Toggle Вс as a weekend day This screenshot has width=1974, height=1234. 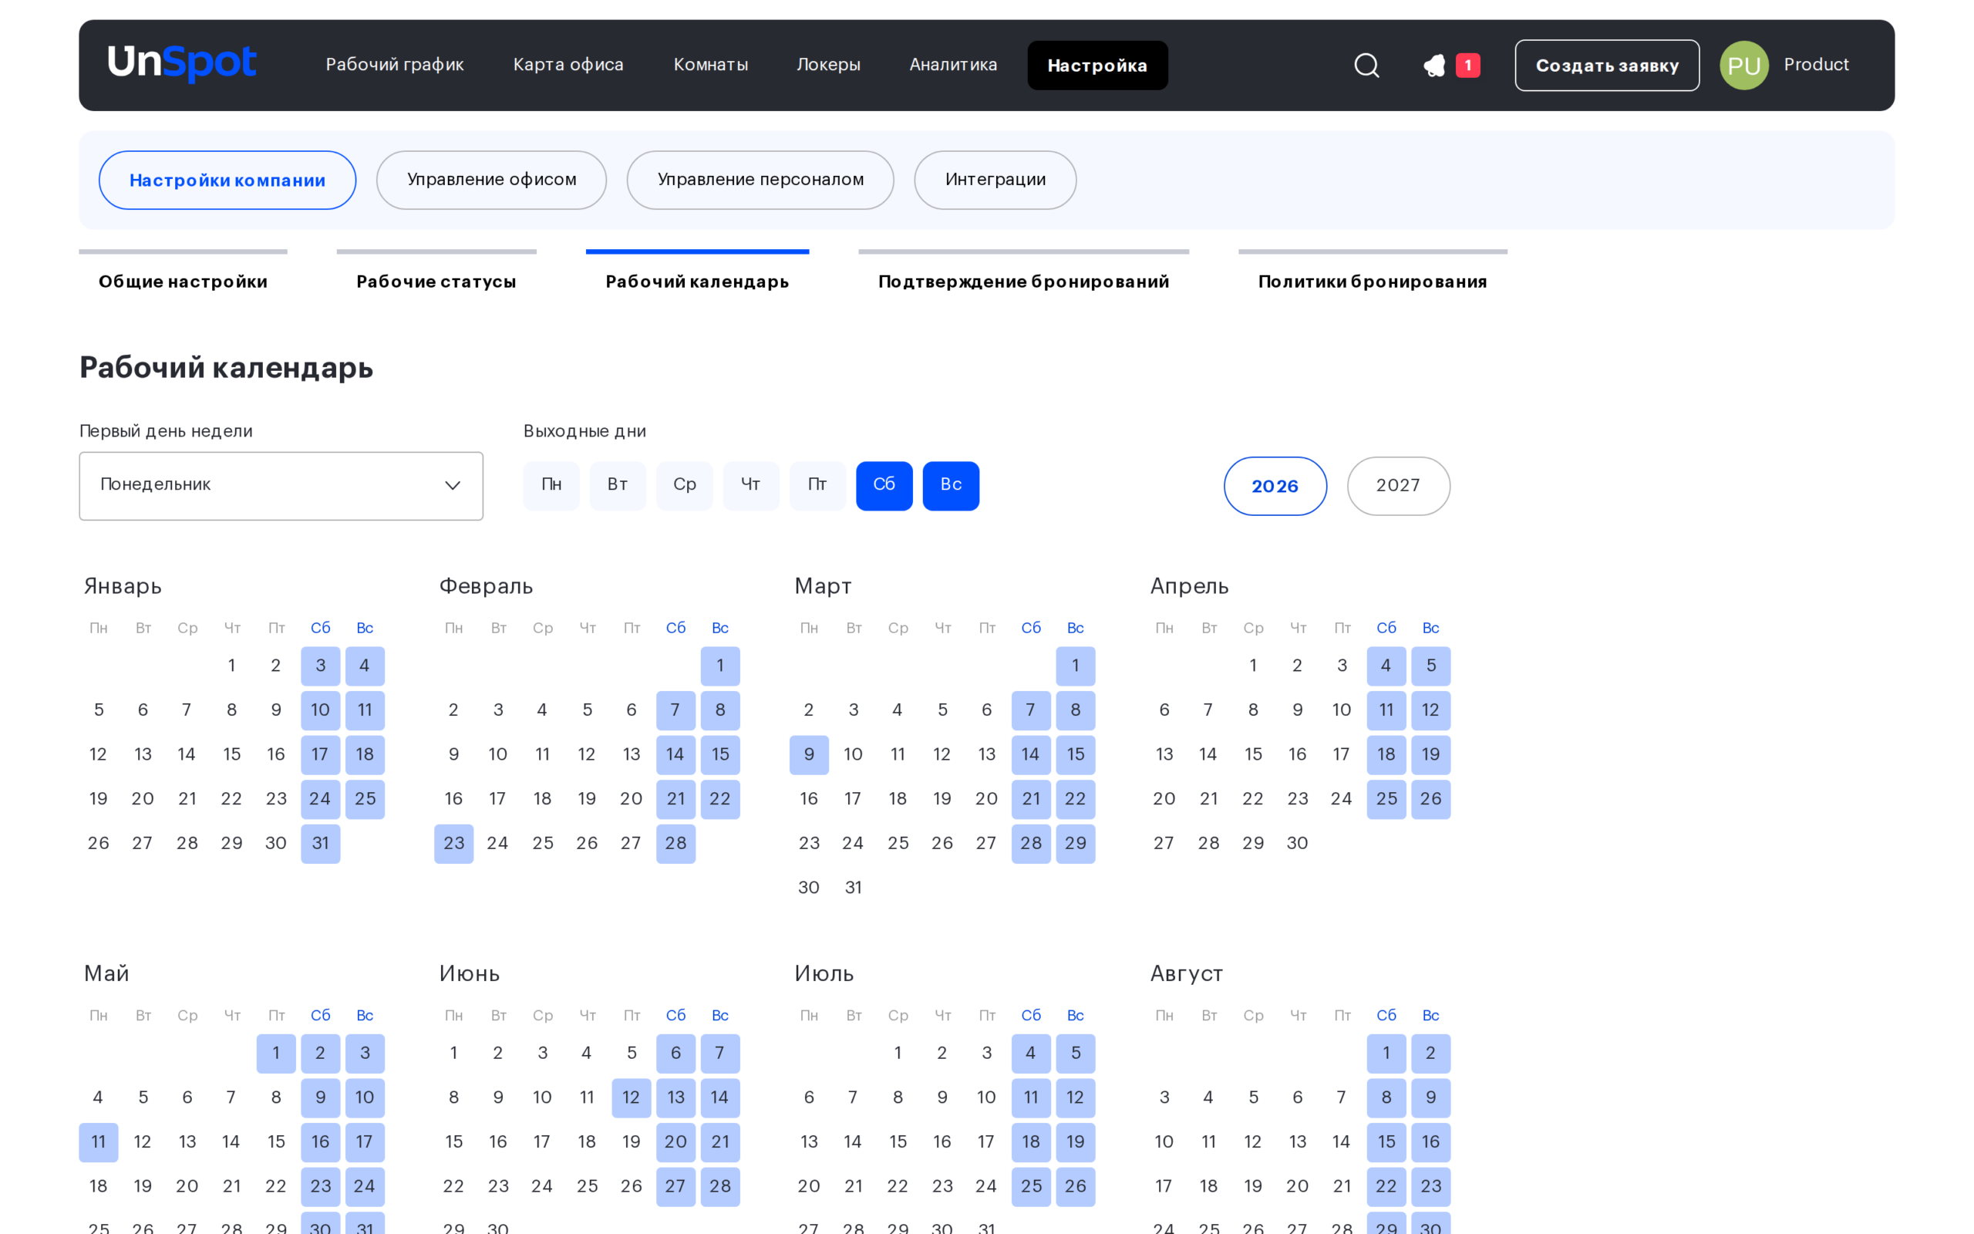pyautogui.click(x=951, y=486)
